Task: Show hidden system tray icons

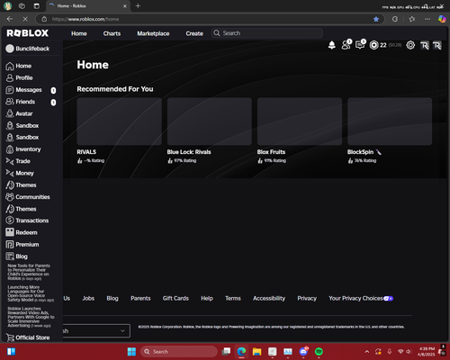Action: [x=366, y=352]
